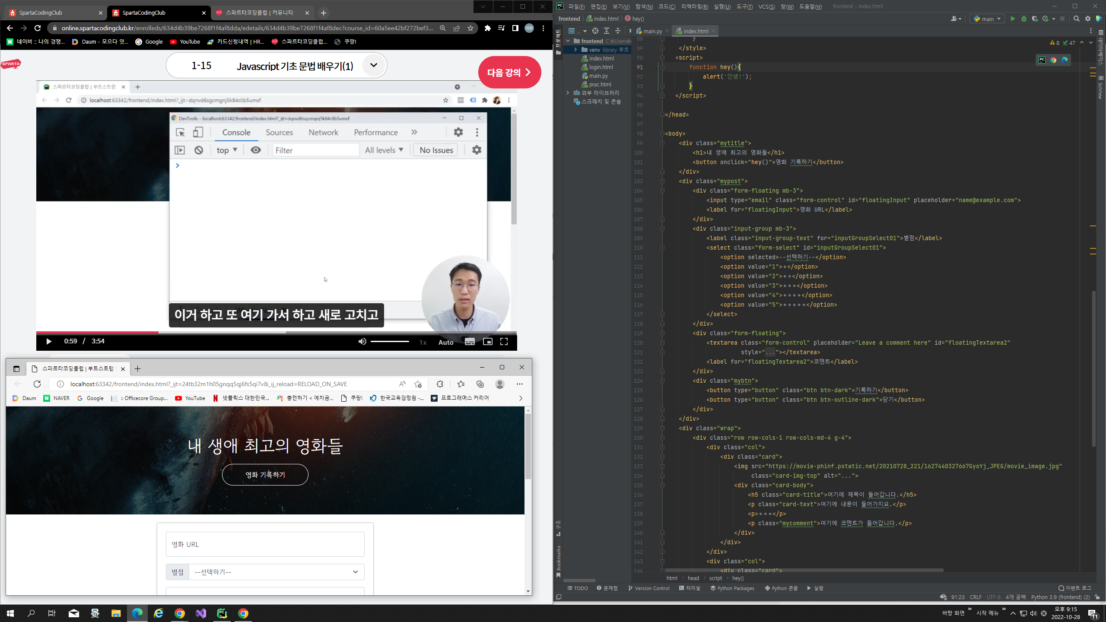Open Edge collections icon
Image resolution: width=1106 pixels, height=622 pixels.
coord(480,384)
